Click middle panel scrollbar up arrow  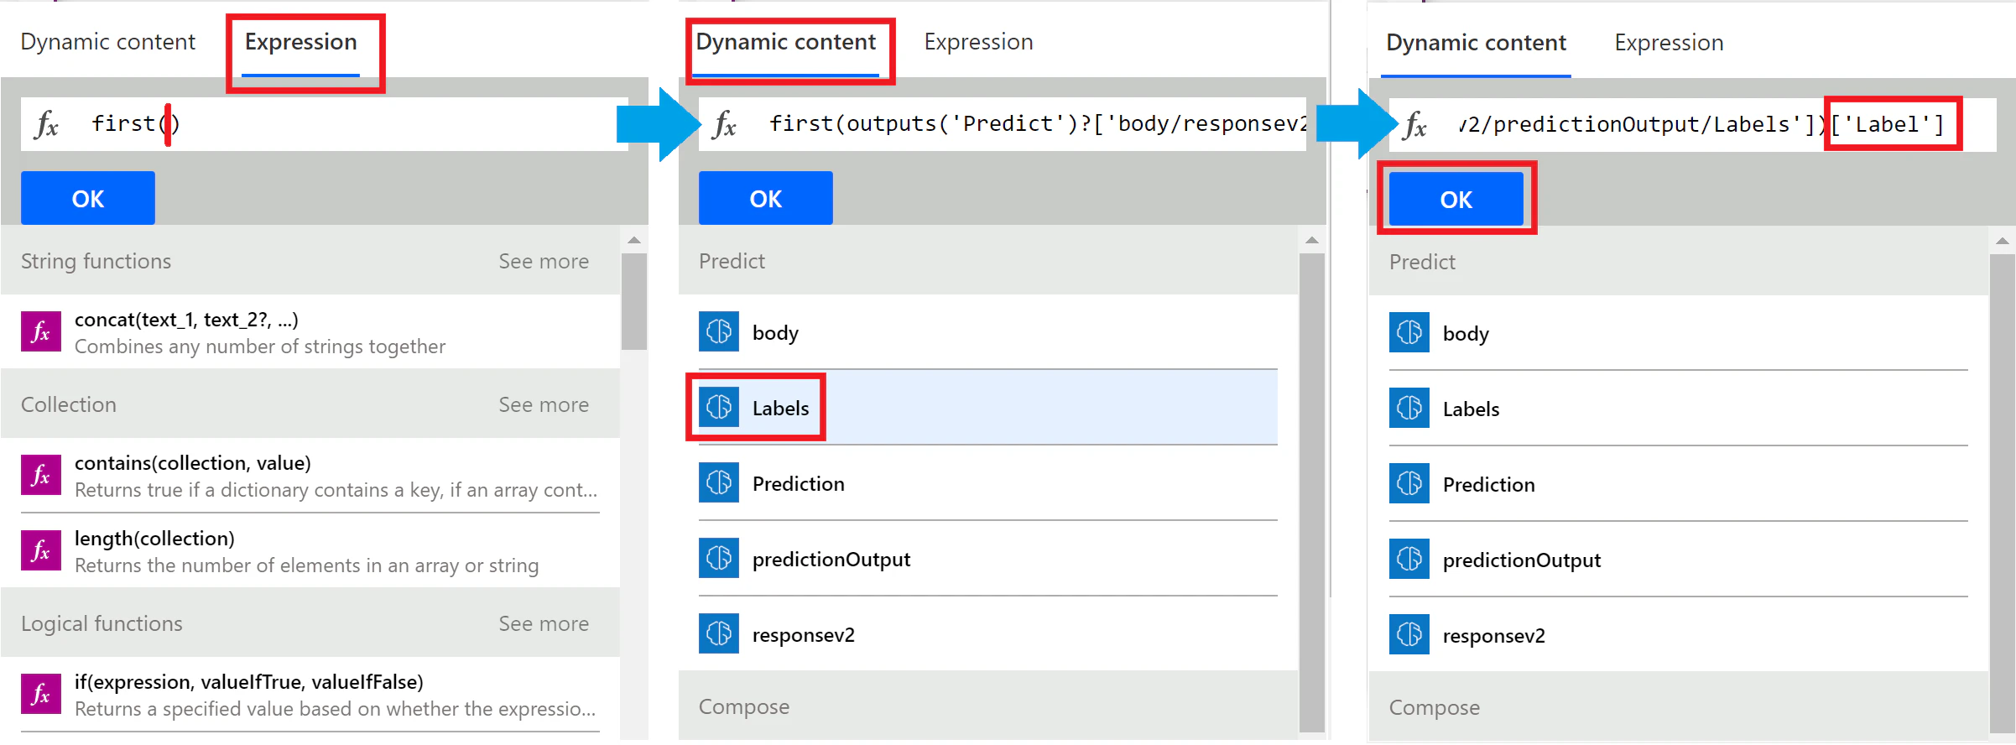click(1312, 240)
